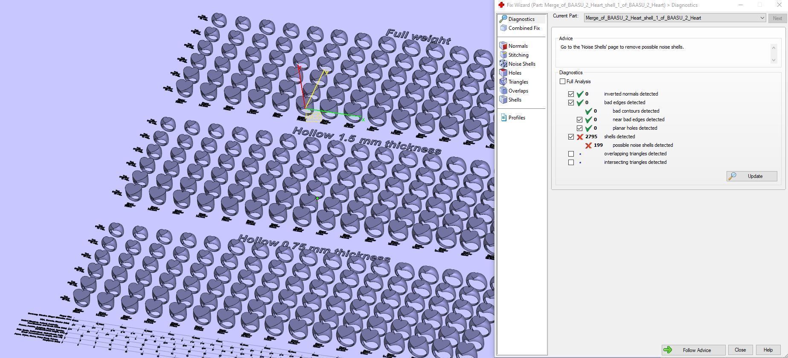Uncheck inverted normals detected checkbox
788x358 pixels.
(x=571, y=94)
